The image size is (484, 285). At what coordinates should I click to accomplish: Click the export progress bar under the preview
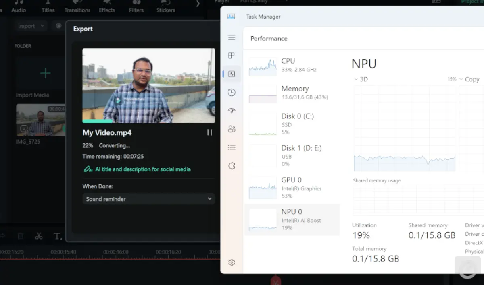click(x=149, y=121)
